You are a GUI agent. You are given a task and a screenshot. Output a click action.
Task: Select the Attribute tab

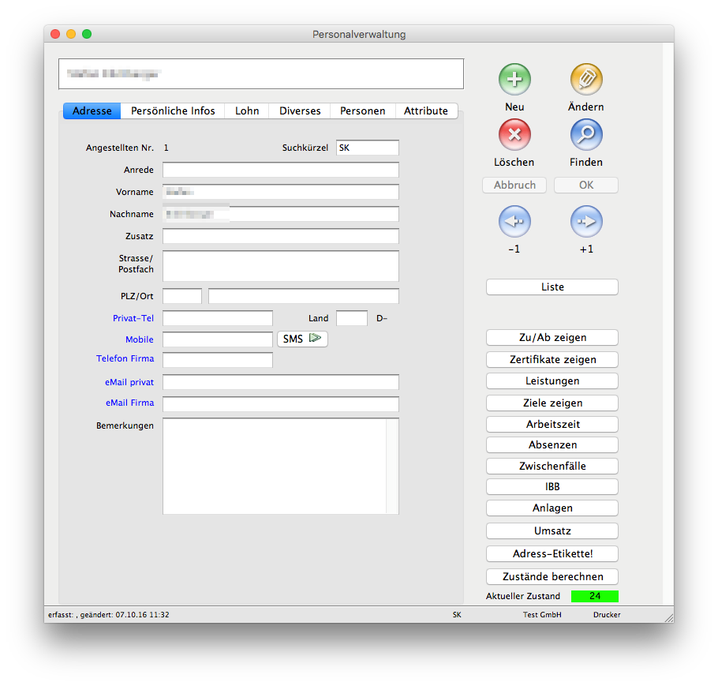click(426, 111)
